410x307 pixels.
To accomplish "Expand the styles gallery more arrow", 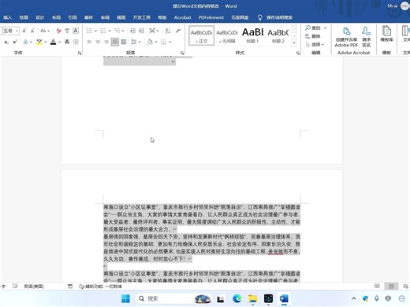I will [x=294, y=43].
